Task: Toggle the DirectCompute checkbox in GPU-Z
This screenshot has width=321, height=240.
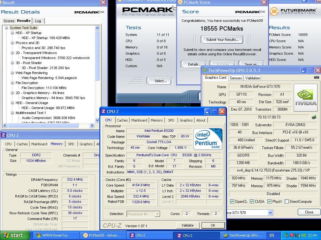Action: click(287, 202)
